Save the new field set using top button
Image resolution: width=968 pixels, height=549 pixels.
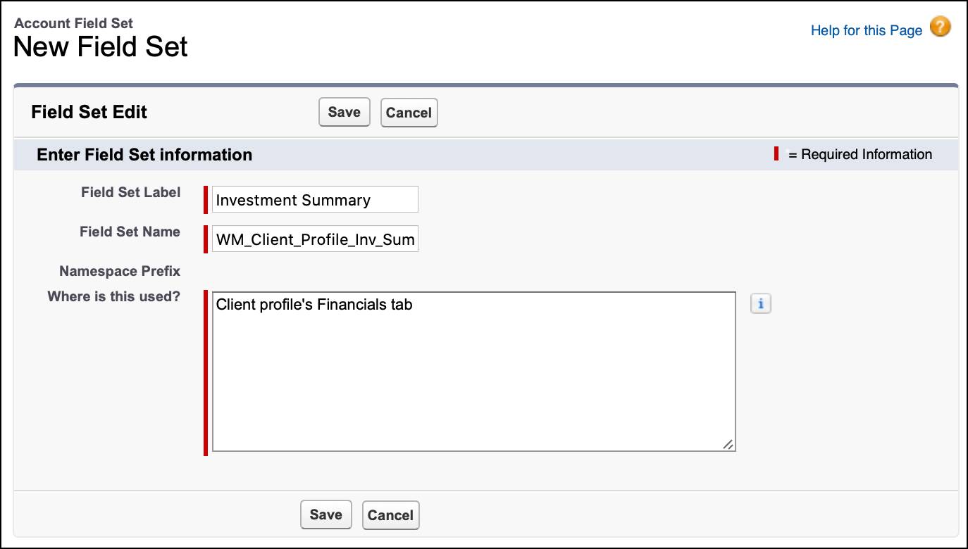coord(344,112)
